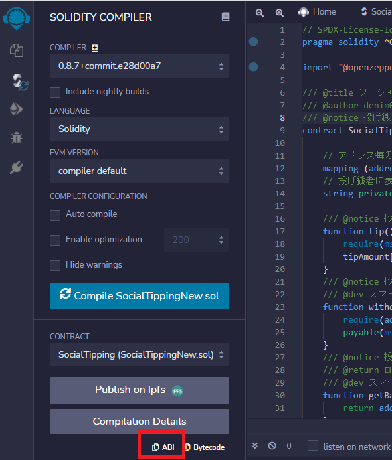Open the compiler documentation book icon
The height and width of the screenshot is (460, 392).
(225, 17)
